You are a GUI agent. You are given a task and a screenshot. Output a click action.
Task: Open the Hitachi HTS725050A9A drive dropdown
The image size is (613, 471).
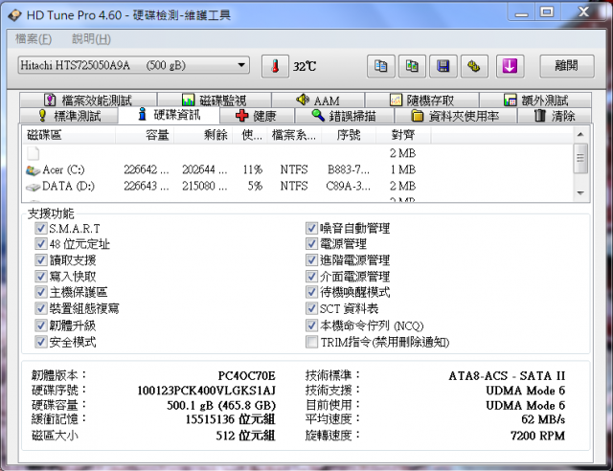tap(134, 65)
